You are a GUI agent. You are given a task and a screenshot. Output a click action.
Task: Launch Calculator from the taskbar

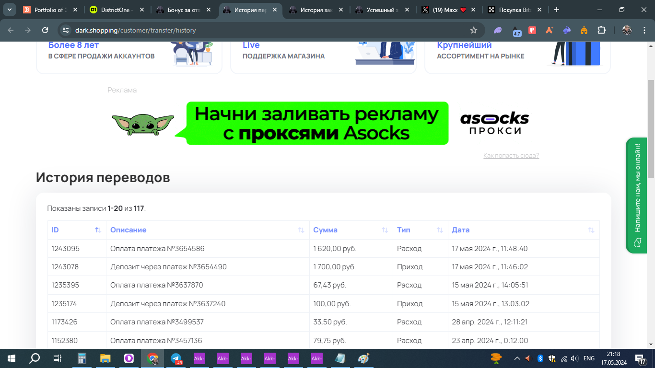[82, 358]
